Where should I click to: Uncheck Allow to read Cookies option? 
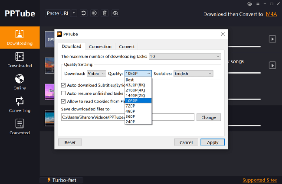[x=63, y=101]
